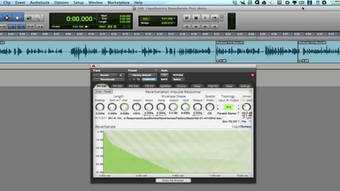Switch to the Delay tab

[197, 86]
